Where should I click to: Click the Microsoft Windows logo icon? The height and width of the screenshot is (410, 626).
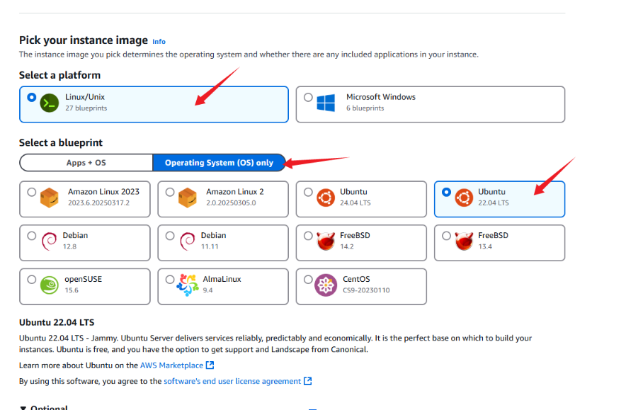(326, 103)
